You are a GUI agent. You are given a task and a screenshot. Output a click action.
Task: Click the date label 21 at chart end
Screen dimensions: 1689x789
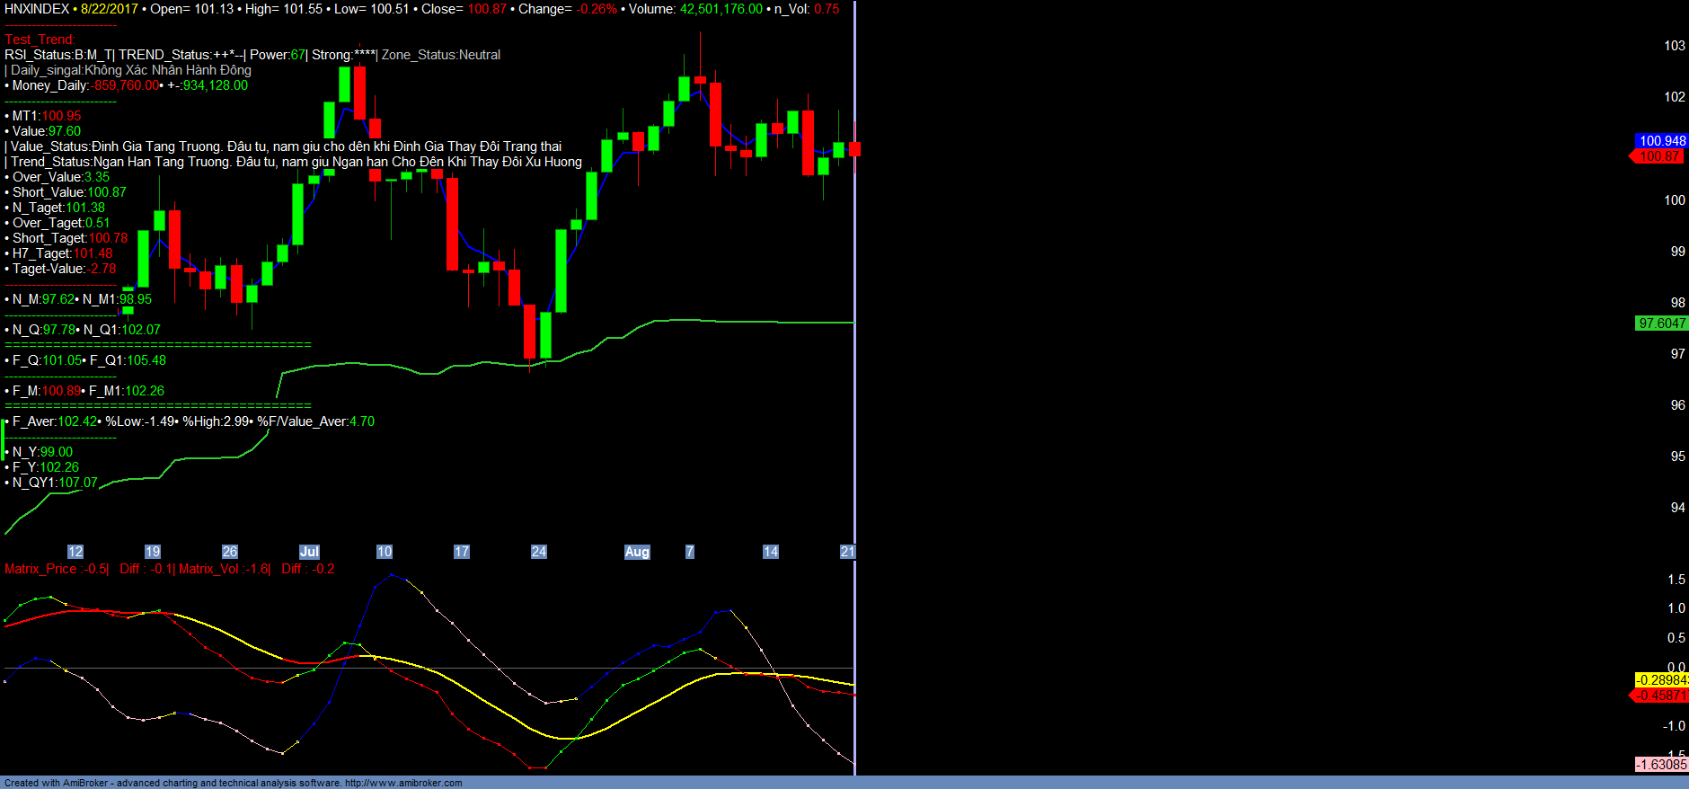tap(847, 552)
